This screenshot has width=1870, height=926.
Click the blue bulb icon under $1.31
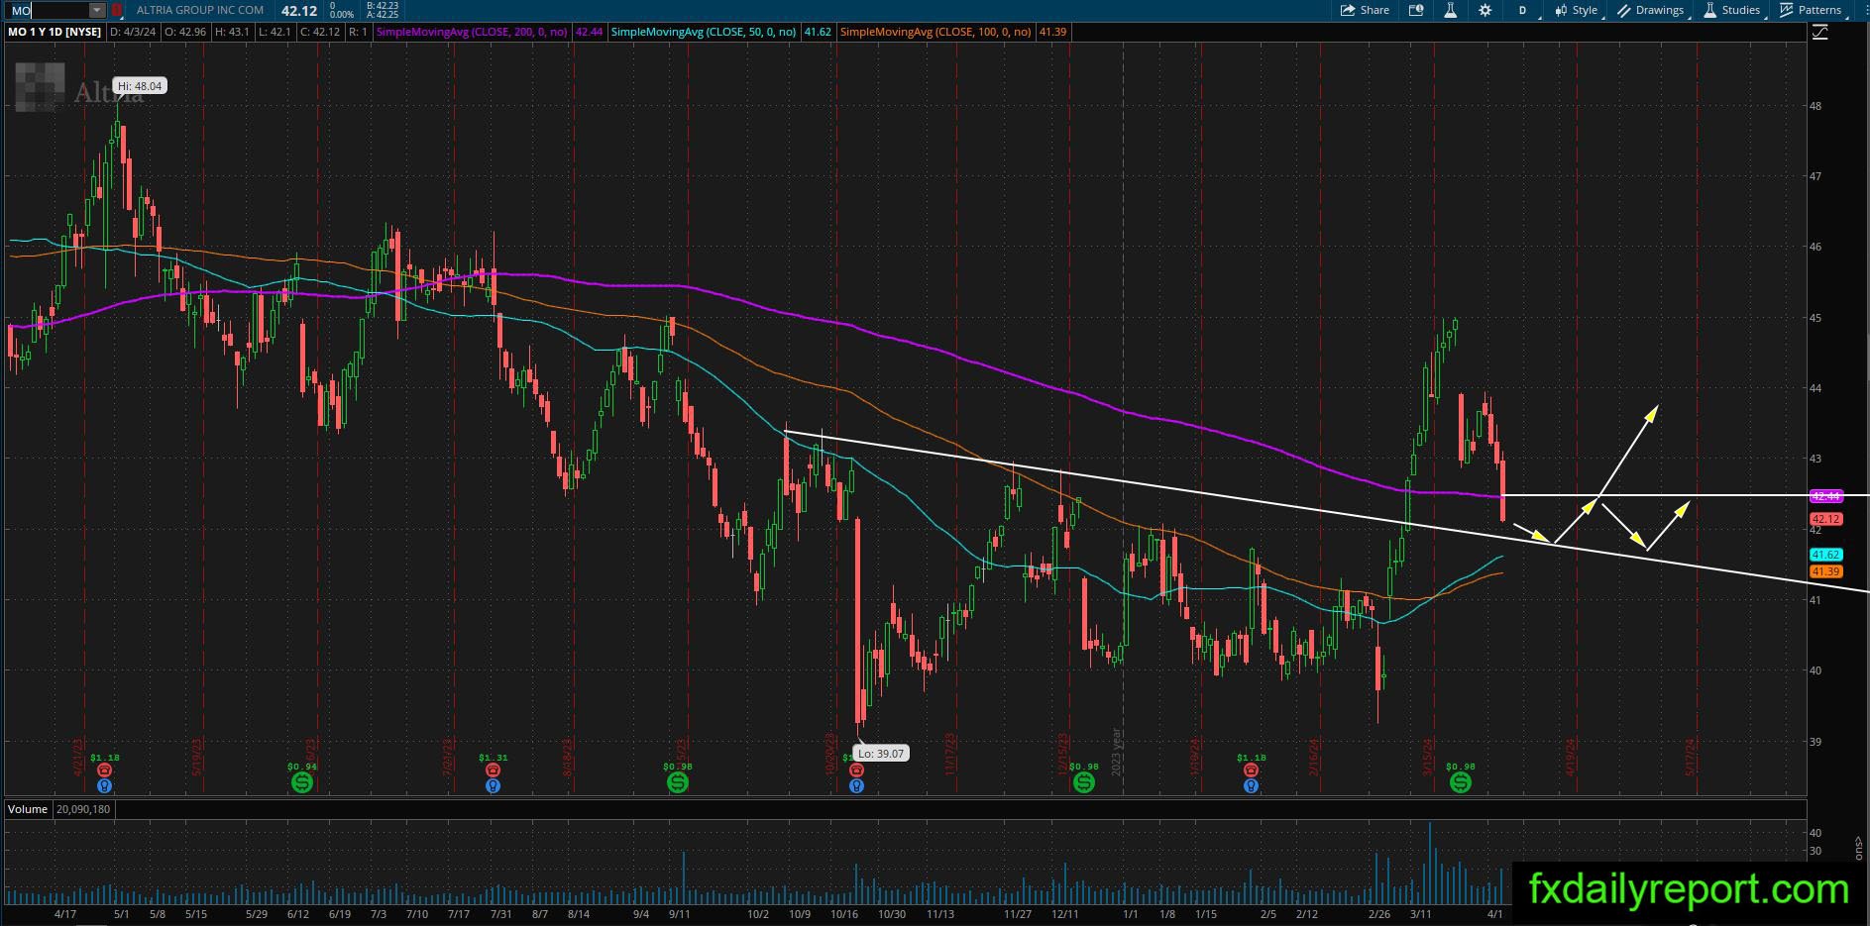click(x=494, y=786)
